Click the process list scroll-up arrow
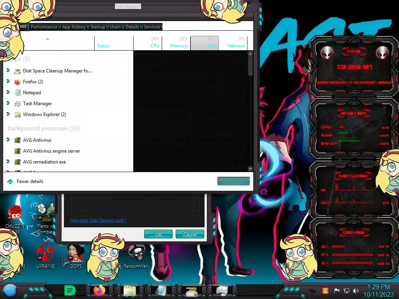The image size is (399, 299). point(251,54)
